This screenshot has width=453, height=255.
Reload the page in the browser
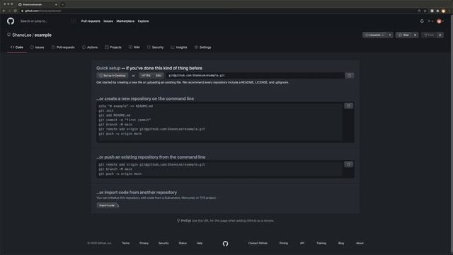pos(15,11)
